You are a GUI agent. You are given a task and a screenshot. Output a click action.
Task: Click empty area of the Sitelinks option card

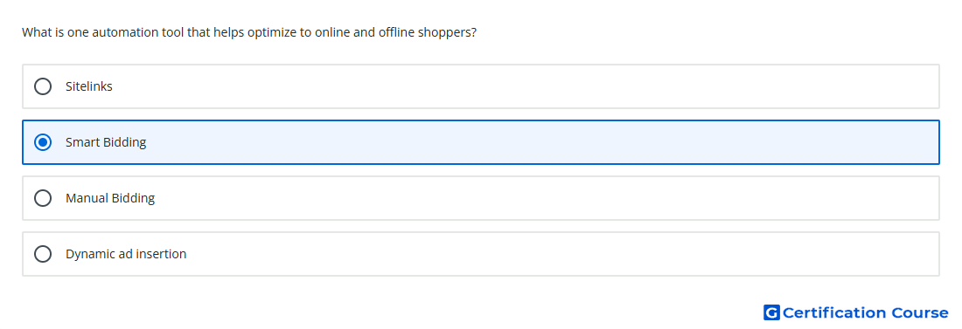[x=521, y=86]
